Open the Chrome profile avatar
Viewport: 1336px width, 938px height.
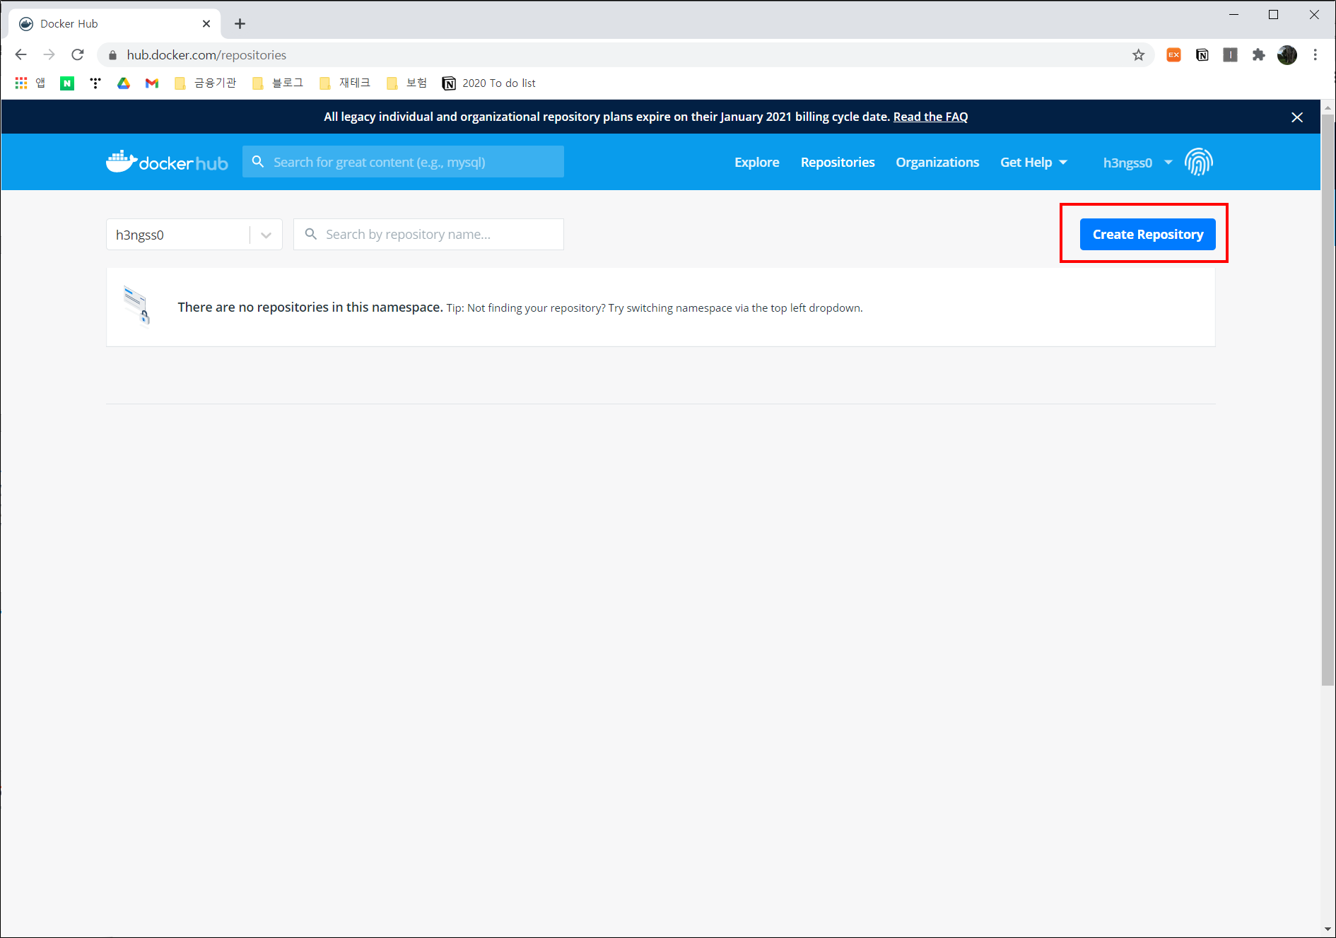[1287, 54]
